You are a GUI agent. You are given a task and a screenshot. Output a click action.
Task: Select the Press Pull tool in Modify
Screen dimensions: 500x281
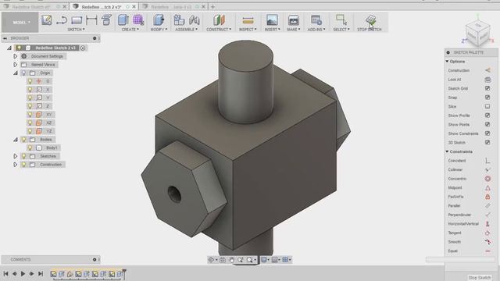pyautogui.click(x=159, y=20)
